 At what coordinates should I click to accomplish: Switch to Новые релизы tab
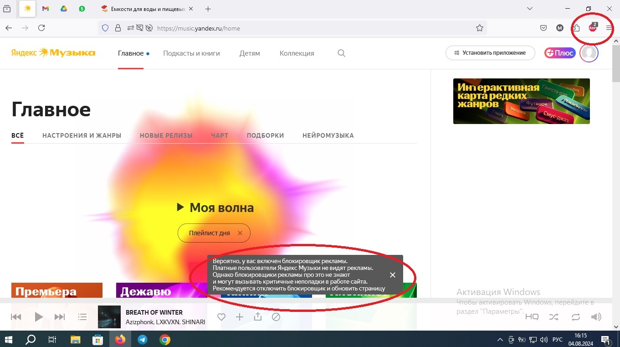(166, 135)
